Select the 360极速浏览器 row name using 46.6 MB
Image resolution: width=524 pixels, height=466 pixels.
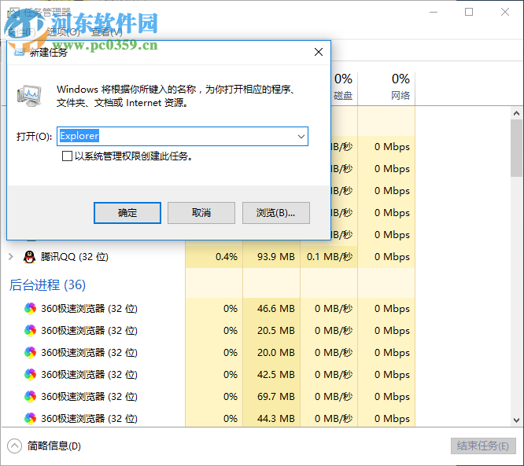point(89,309)
